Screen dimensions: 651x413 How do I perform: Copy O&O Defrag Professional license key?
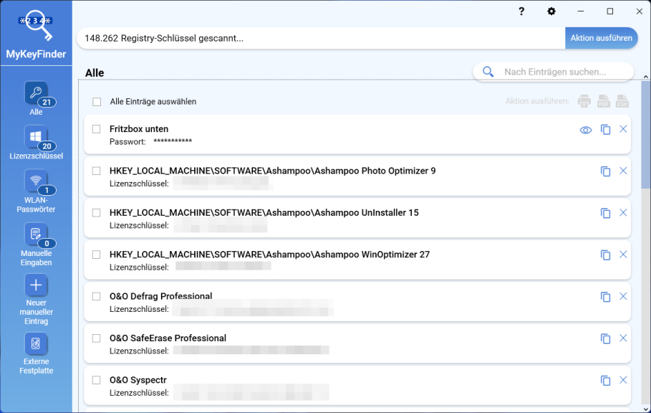605,297
